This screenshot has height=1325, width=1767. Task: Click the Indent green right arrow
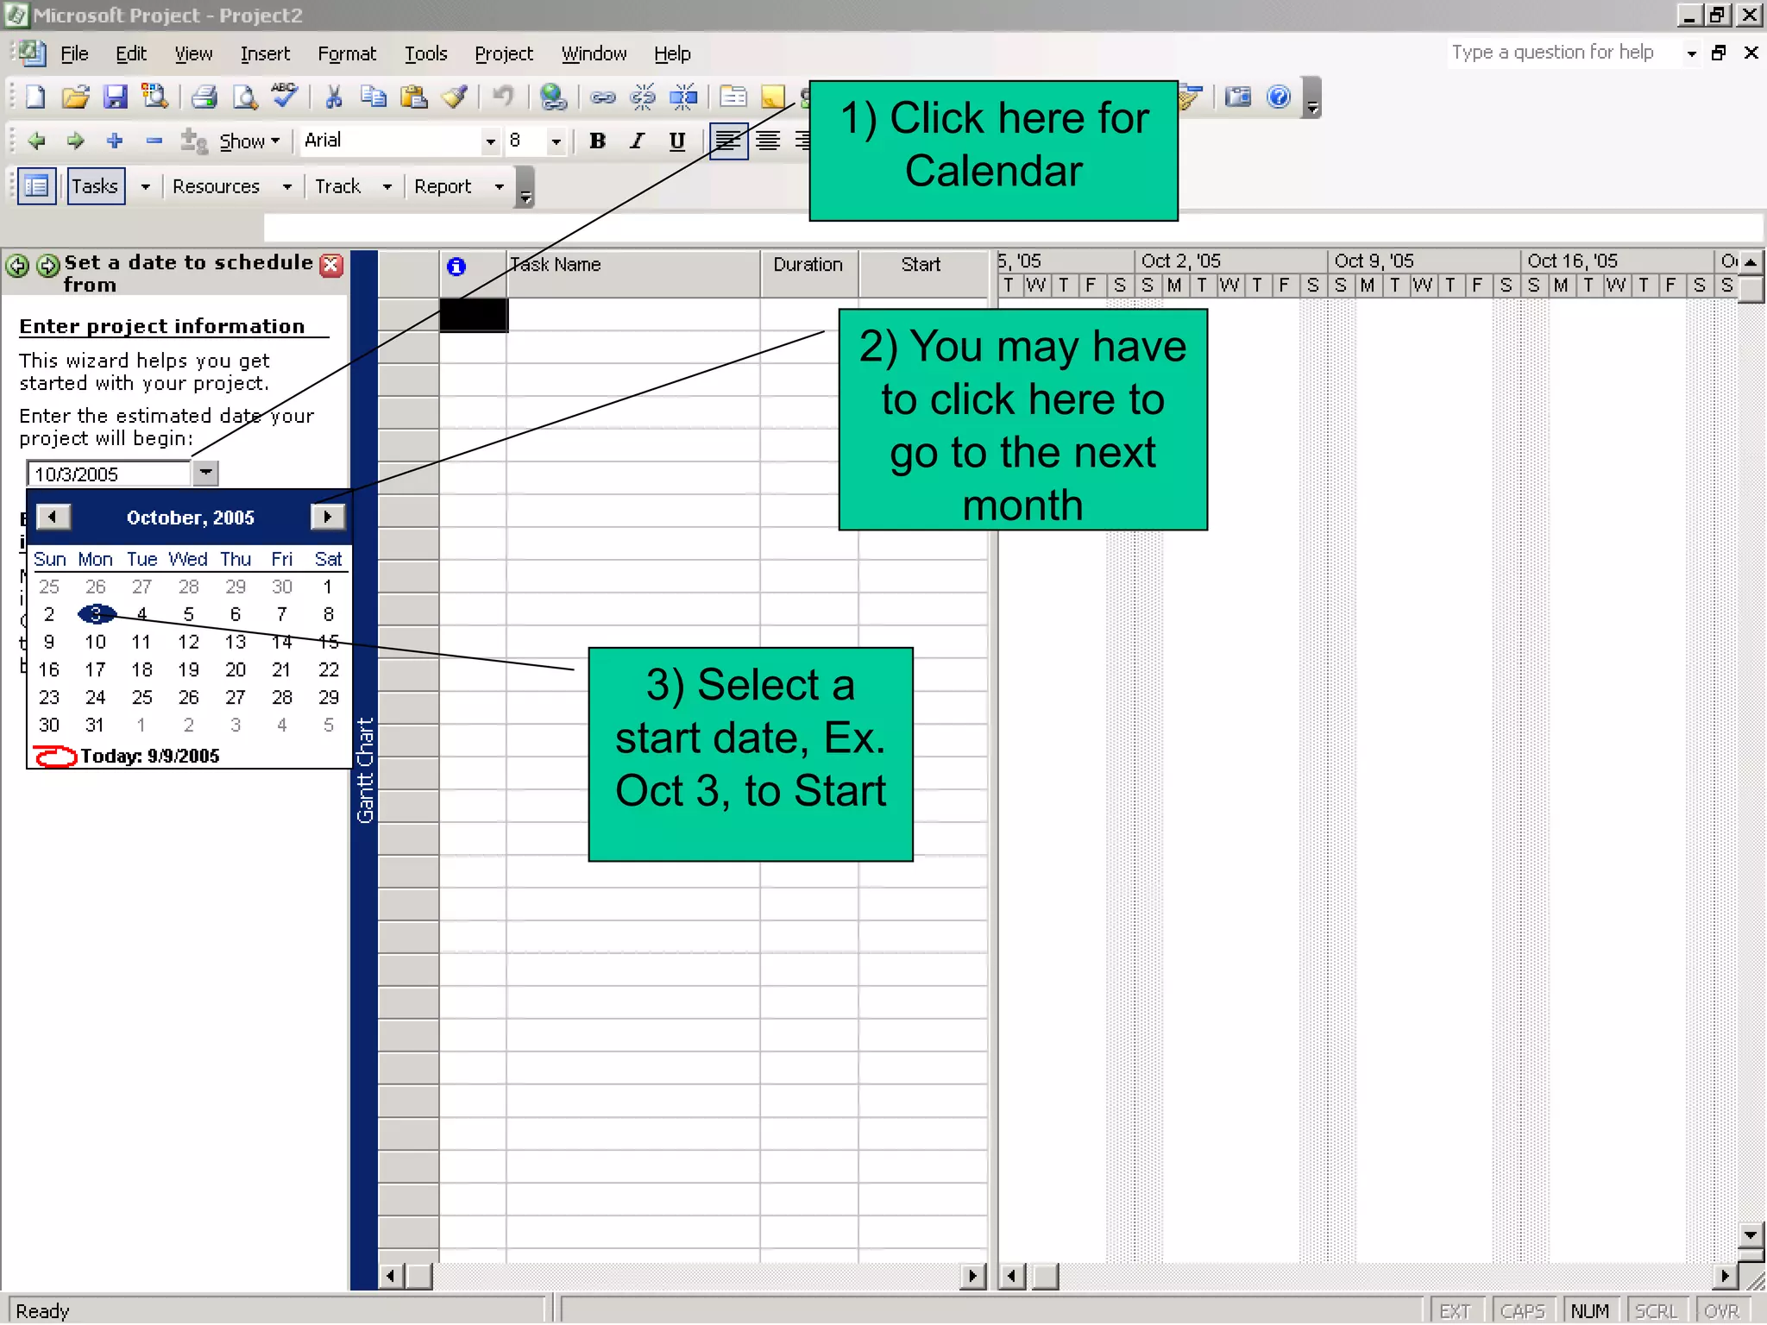[x=76, y=141]
